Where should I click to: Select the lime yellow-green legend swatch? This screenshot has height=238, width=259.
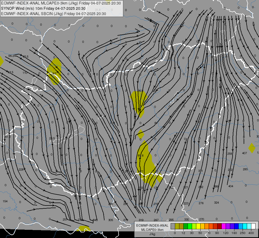(x=194, y=226)
